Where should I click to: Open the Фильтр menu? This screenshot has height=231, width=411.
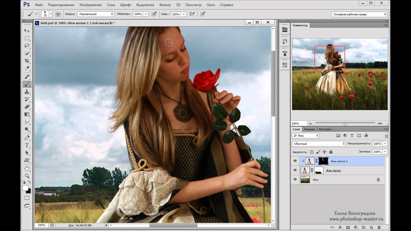click(x=165, y=5)
